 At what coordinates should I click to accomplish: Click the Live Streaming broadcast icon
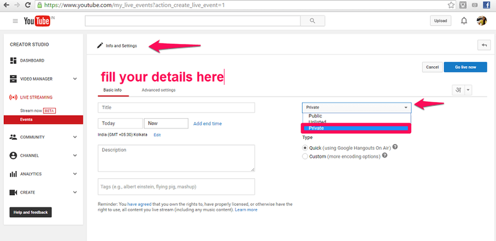13,97
